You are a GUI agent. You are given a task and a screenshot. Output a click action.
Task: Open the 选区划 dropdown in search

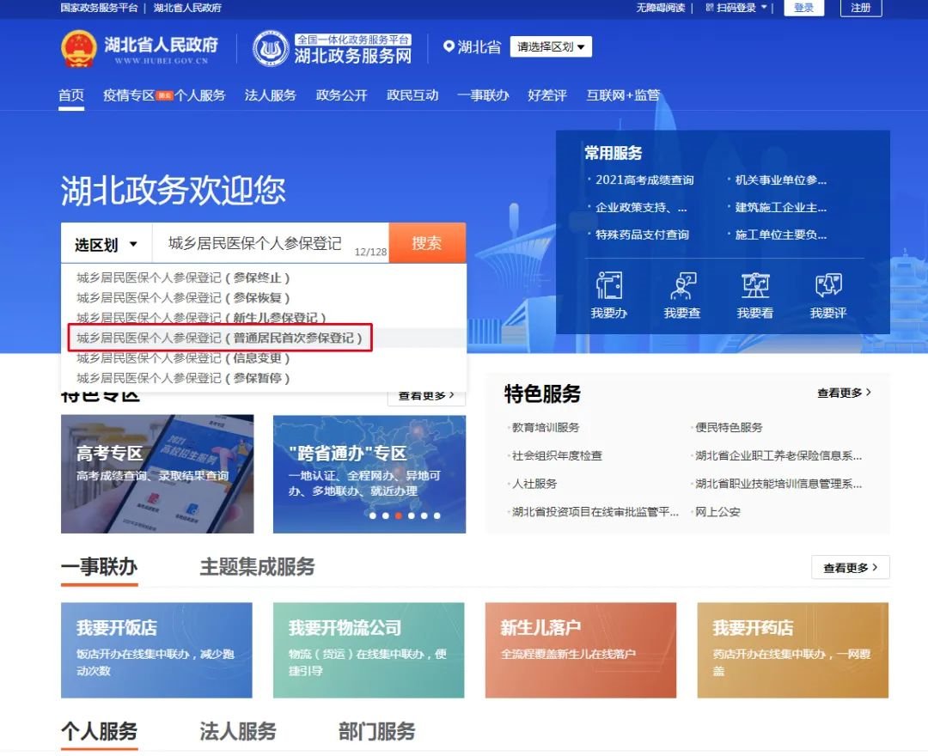pyautogui.click(x=106, y=244)
